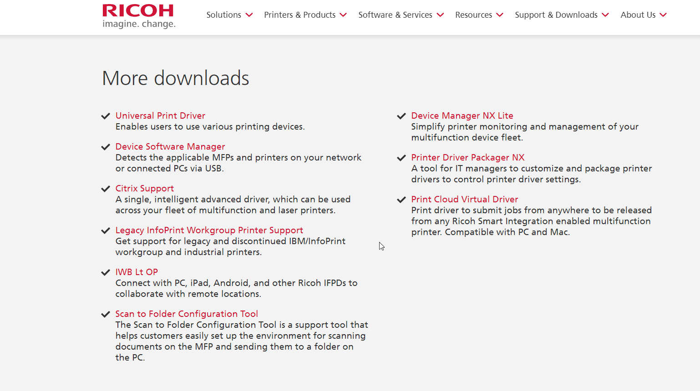Click the More downloads heading
The height and width of the screenshot is (391, 700).
175,78
